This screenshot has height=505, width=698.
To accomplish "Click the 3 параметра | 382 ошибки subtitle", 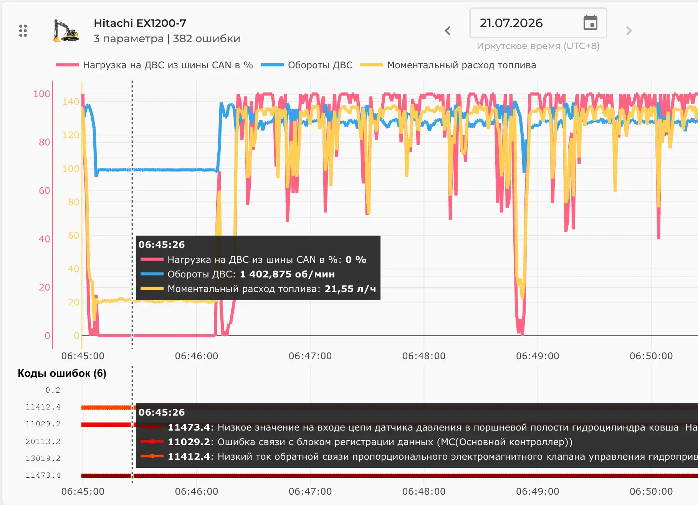I will [167, 39].
